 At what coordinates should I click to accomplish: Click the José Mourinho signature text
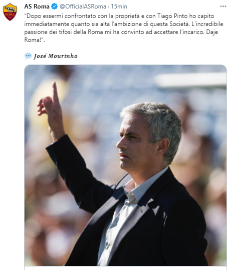[x=56, y=56]
